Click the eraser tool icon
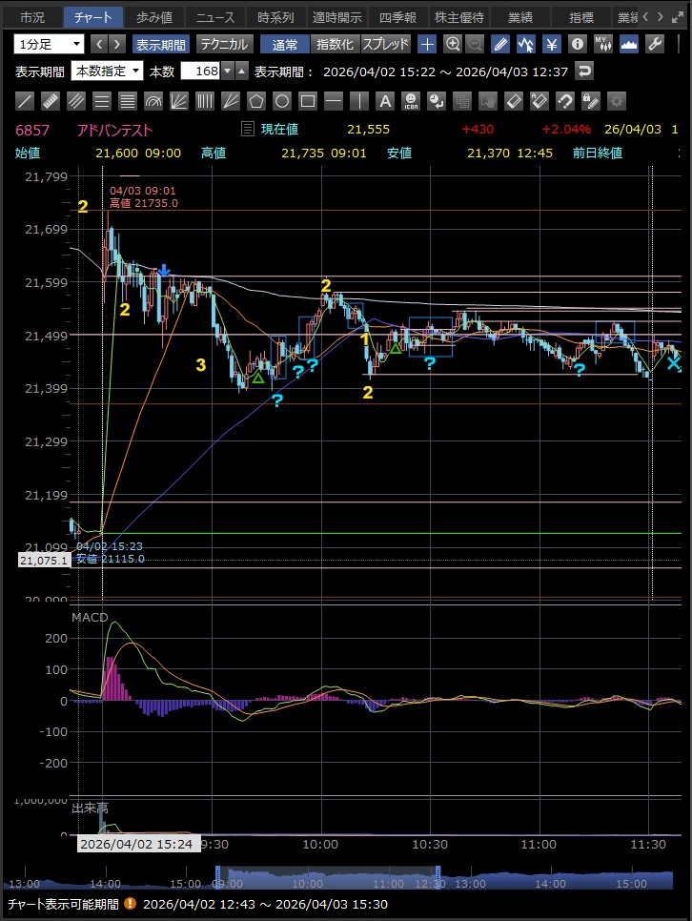The height and width of the screenshot is (921, 692). coord(513,101)
